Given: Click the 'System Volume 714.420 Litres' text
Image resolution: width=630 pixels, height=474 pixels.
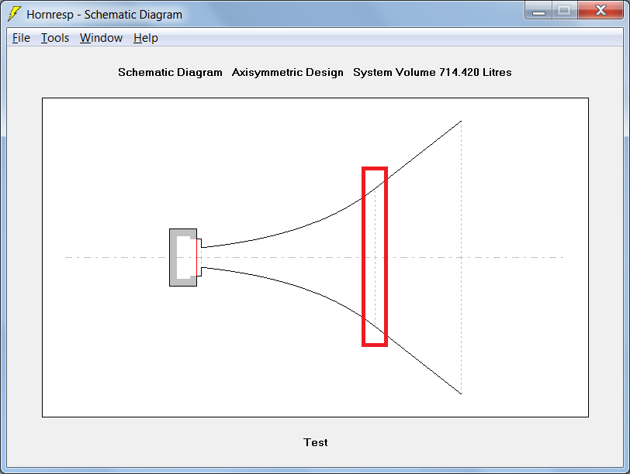Looking at the screenshot, I should 432,72.
